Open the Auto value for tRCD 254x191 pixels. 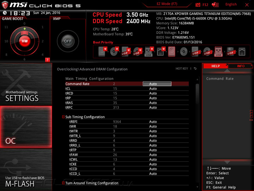(153, 93)
